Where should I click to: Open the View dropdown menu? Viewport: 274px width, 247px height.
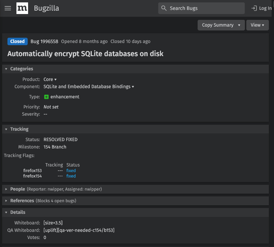click(x=257, y=25)
